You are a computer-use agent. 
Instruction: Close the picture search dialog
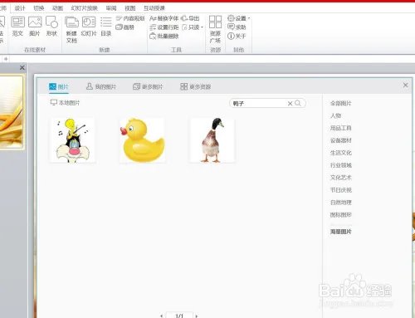point(406,85)
